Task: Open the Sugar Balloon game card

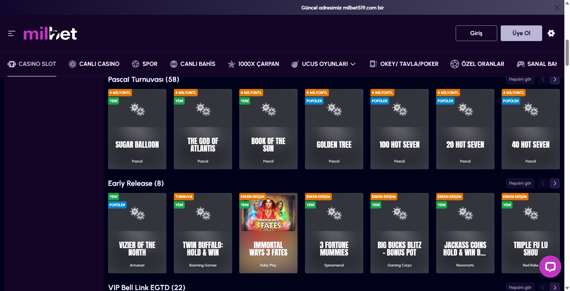Action: [x=137, y=129]
